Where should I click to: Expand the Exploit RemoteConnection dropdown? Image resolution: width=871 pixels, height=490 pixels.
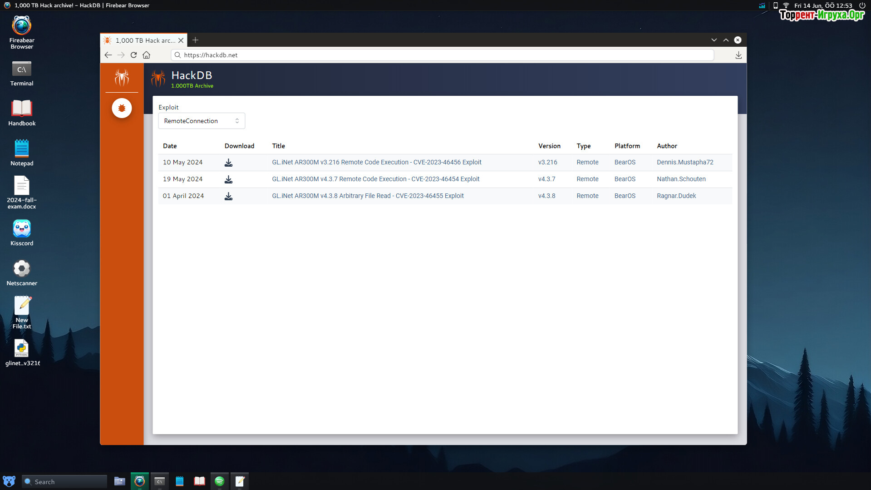[202, 121]
